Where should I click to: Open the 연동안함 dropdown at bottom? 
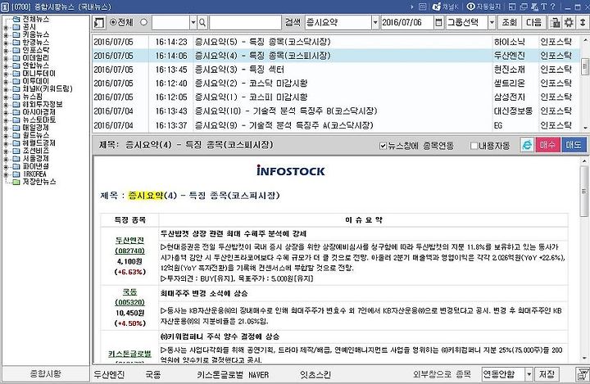[529, 374]
